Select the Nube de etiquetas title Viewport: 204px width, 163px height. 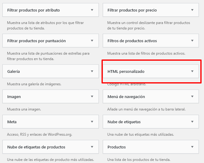124,122
